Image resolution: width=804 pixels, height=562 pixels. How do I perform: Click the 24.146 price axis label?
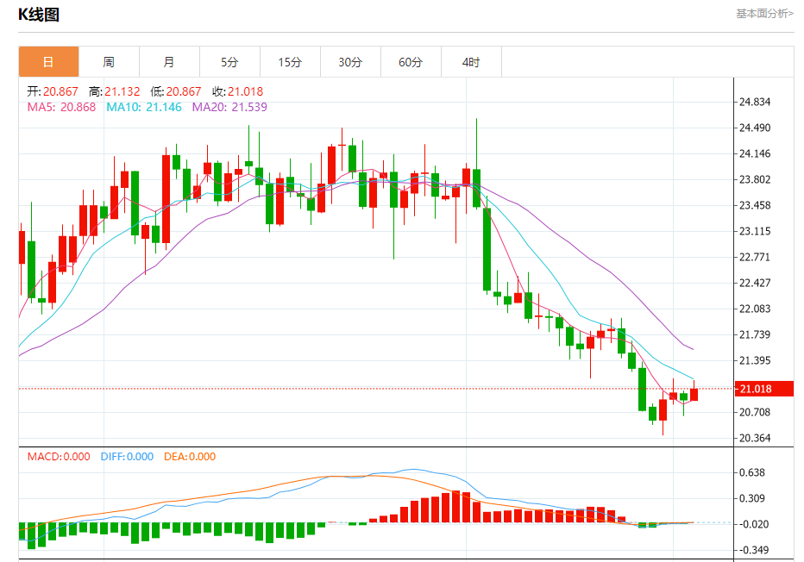[x=755, y=153]
